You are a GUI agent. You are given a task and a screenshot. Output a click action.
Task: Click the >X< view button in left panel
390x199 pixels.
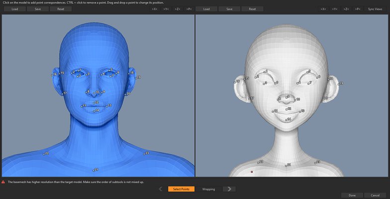click(155, 9)
